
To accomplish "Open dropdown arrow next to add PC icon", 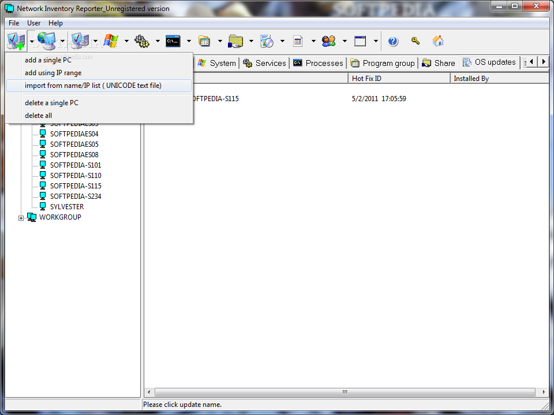I will 32,41.
